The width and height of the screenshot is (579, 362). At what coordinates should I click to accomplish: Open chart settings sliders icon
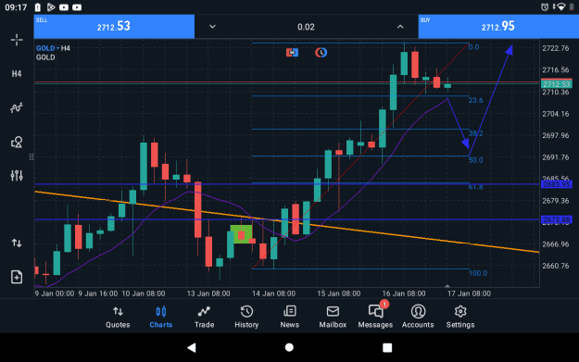(x=17, y=176)
